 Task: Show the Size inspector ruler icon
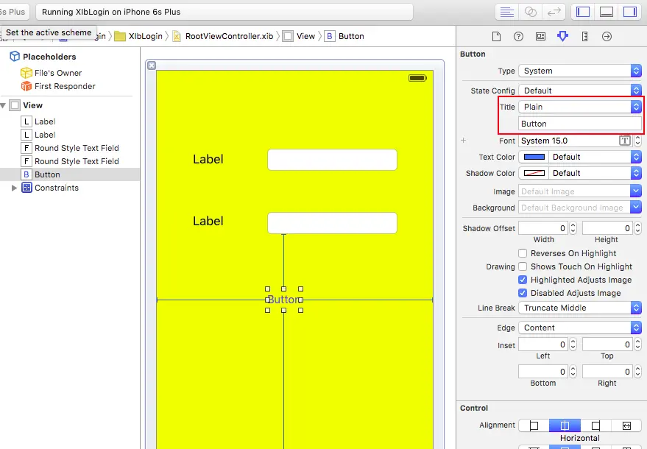point(584,36)
